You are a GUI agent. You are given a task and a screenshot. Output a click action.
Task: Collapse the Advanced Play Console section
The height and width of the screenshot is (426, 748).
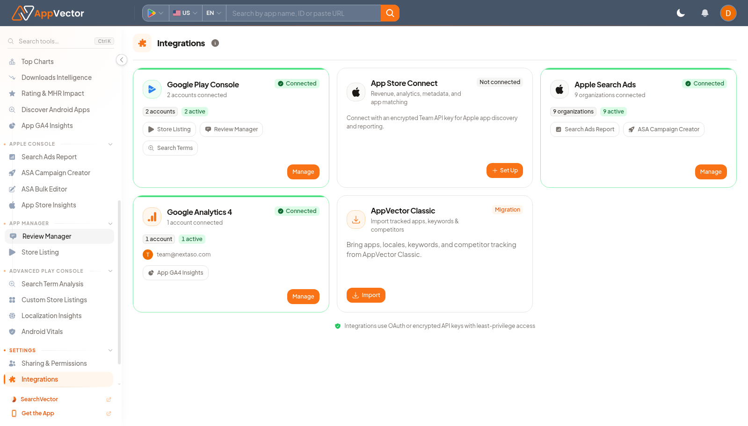coord(110,271)
